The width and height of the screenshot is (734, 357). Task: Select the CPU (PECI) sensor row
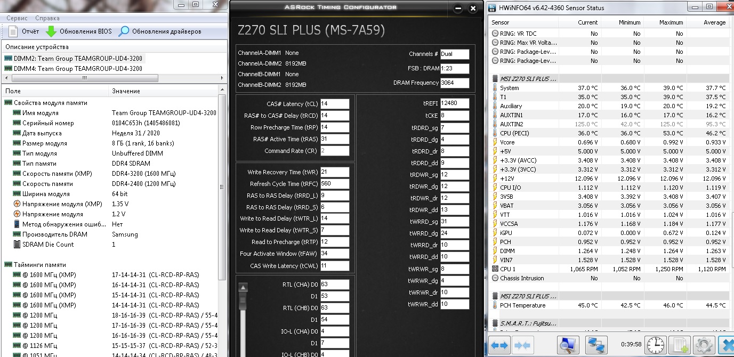609,133
